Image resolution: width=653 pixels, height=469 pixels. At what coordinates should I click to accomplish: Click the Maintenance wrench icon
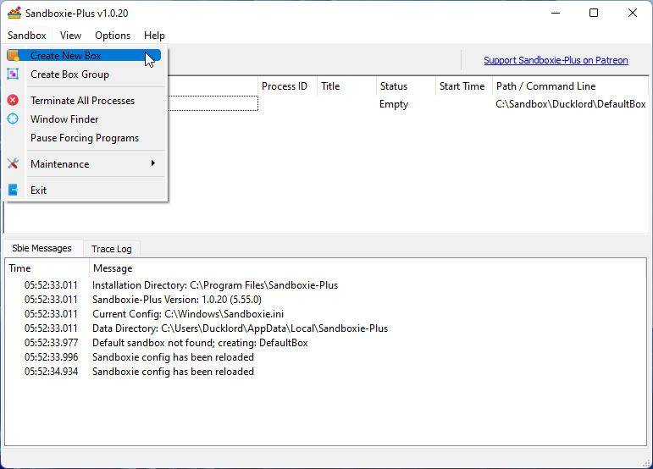click(x=13, y=164)
